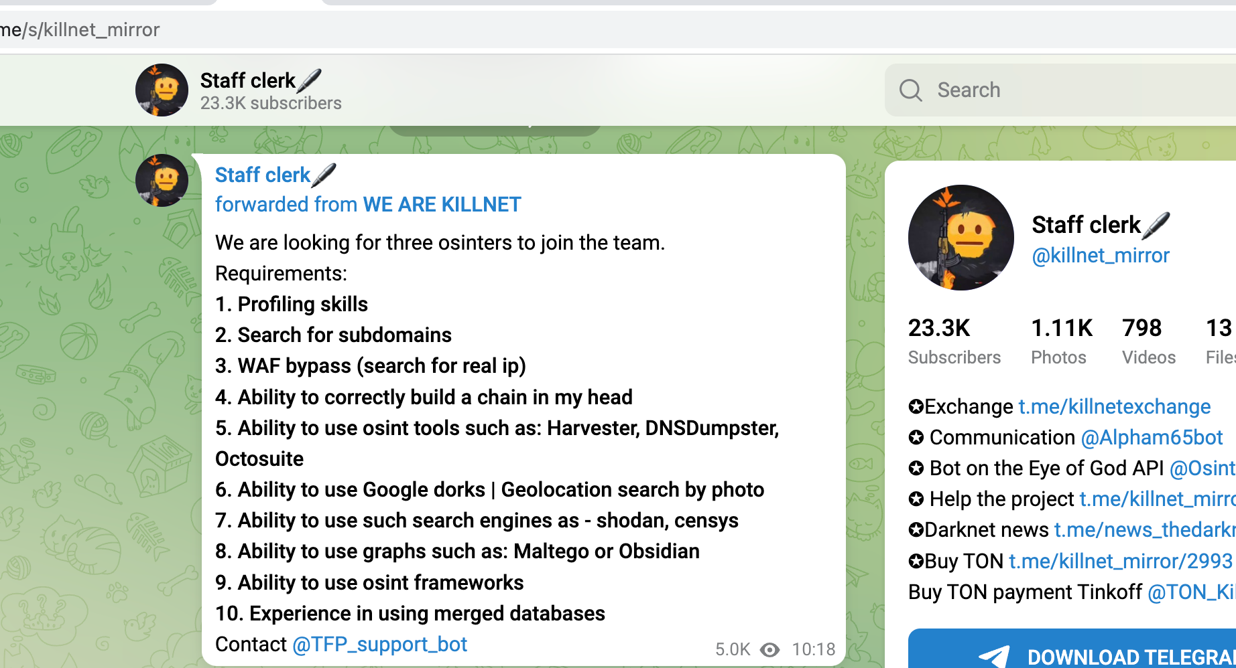Click the Download Telegram button
This screenshot has width=1236, height=668.
pyautogui.click(x=1072, y=649)
